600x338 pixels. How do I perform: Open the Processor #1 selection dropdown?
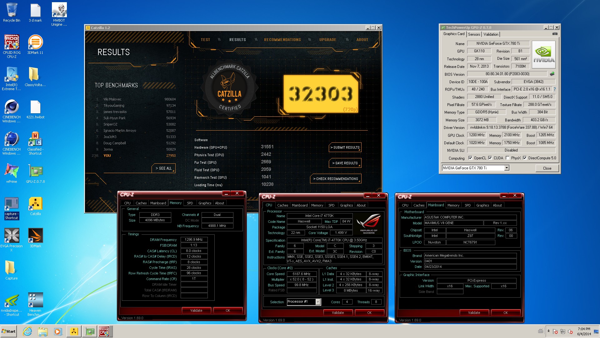pos(318,302)
